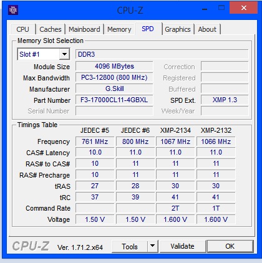Open the Caches tab
The image size is (262, 263).
51,29
